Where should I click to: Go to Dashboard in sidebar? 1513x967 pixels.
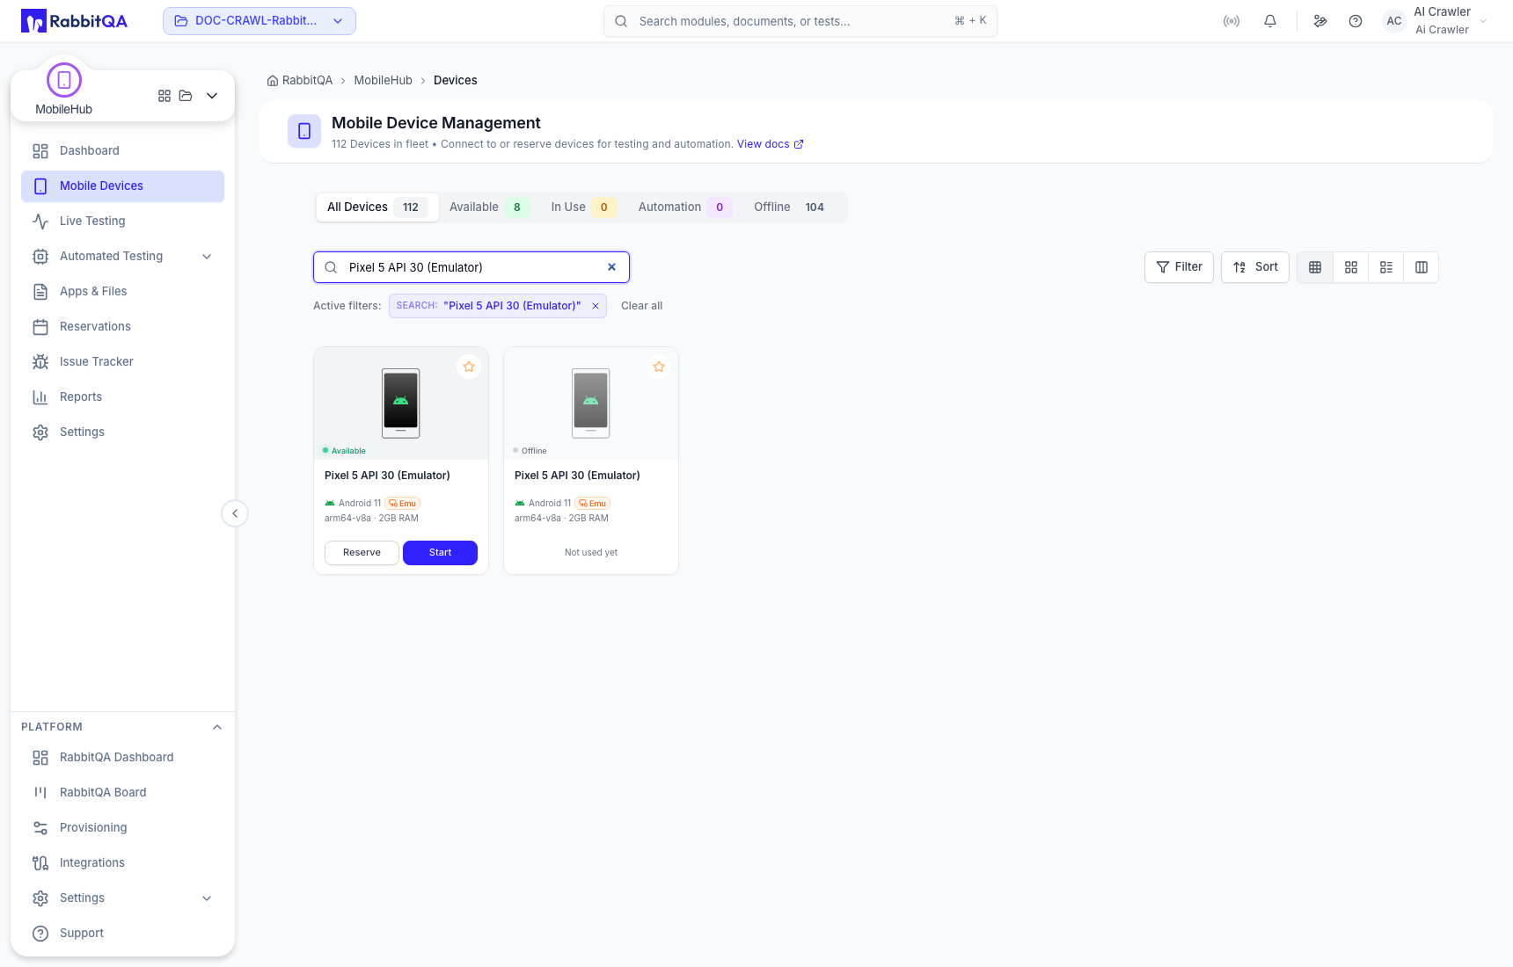point(122,150)
